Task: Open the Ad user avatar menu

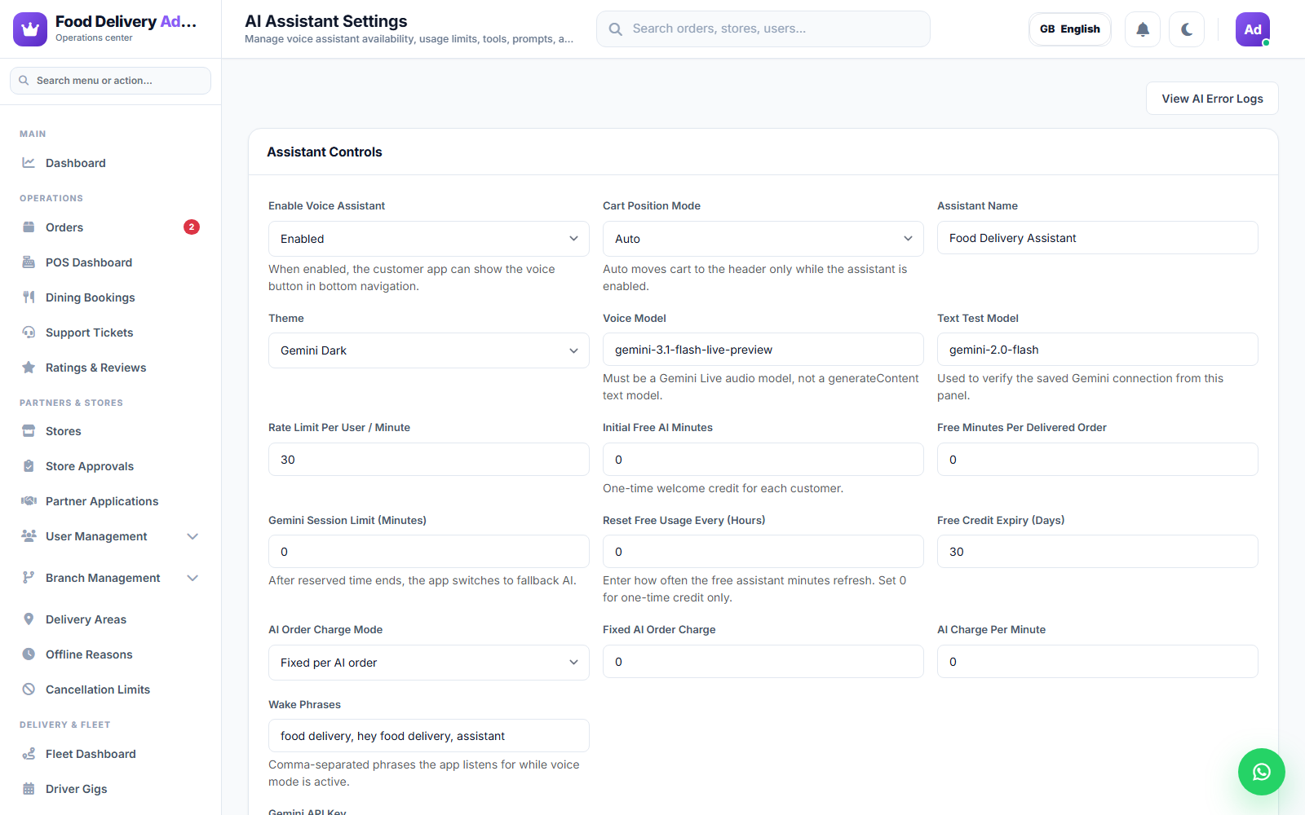Action: click(x=1253, y=29)
